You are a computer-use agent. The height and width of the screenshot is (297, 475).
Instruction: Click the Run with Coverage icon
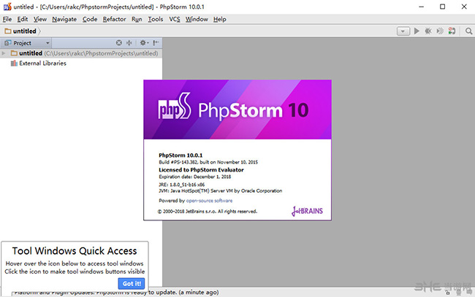click(440, 31)
